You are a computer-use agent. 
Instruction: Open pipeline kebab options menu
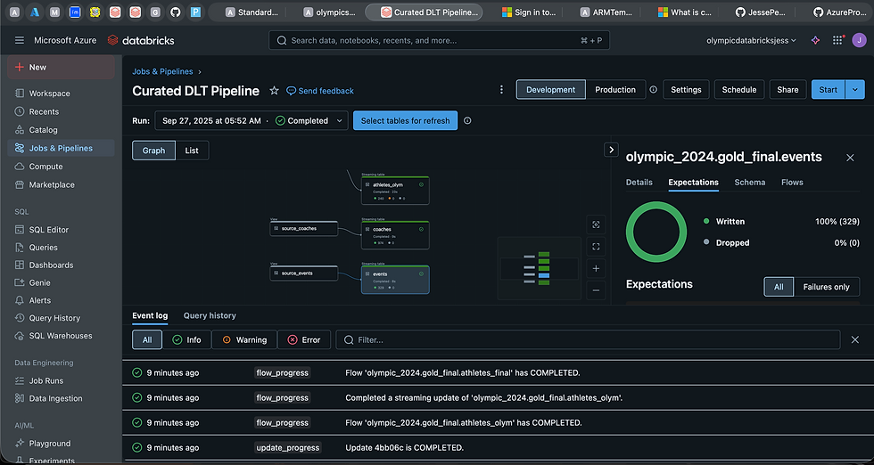[501, 90]
